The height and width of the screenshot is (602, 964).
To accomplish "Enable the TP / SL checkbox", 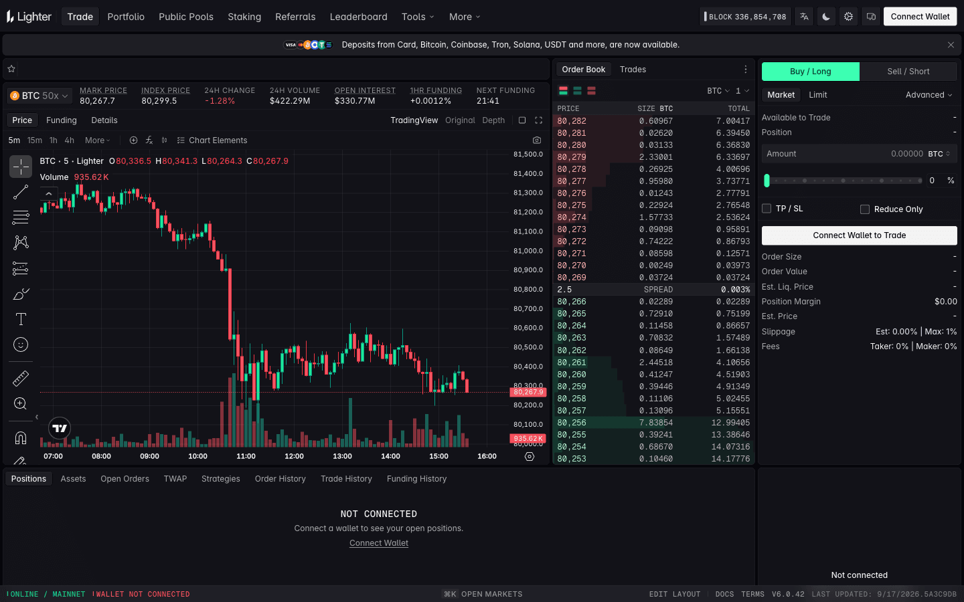I will point(767,209).
